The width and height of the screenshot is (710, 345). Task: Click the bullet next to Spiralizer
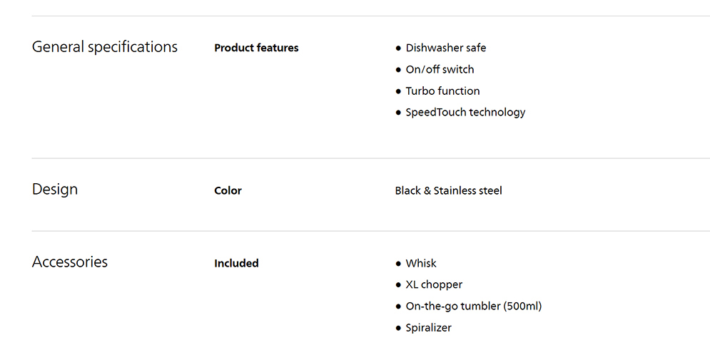pos(398,328)
